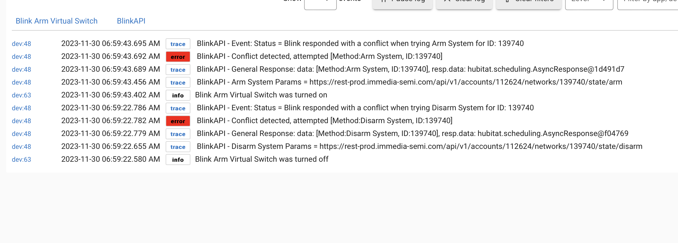Click trace badge on the 06:59:22.779 row
The height and width of the screenshot is (243, 678).
[178, 134]
